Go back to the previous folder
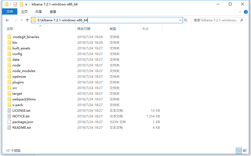This screenshot has width=251, height=156. point(7,20)
